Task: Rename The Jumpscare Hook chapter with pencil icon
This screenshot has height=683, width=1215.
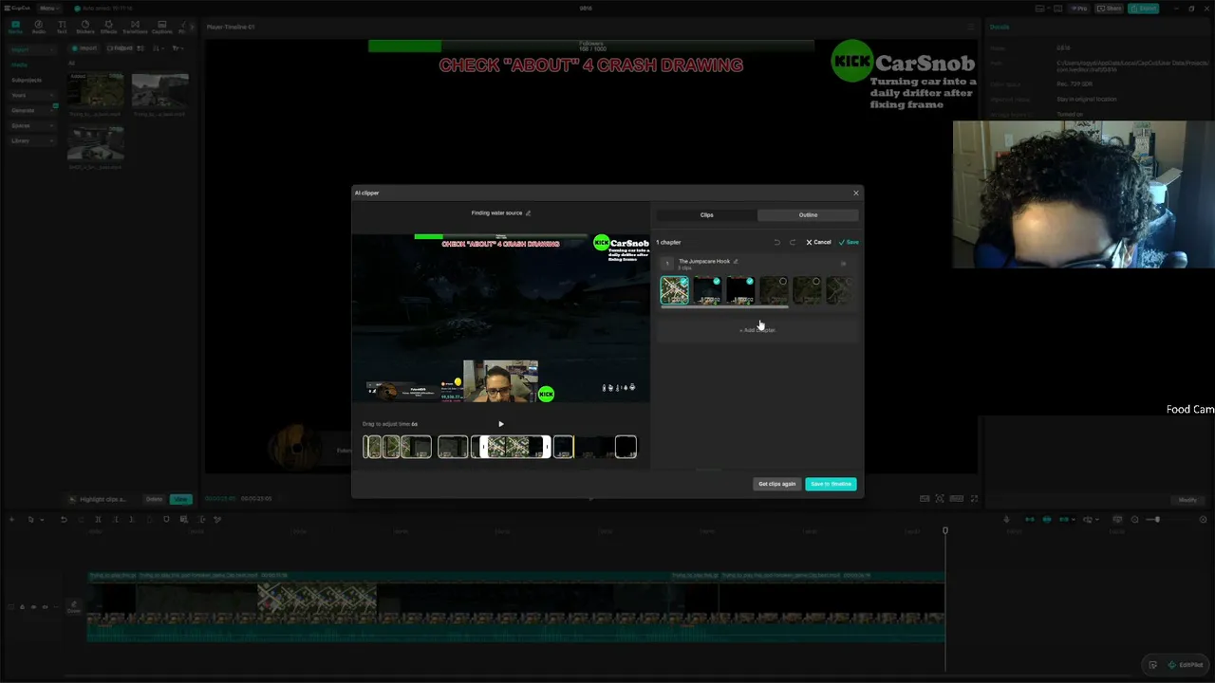Action: click(x=736, y=261)
